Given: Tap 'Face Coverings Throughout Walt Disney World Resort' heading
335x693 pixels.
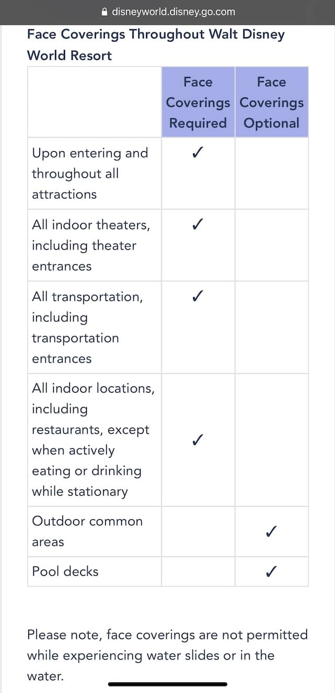Looking at the screenshot, I should click(156, 44).
